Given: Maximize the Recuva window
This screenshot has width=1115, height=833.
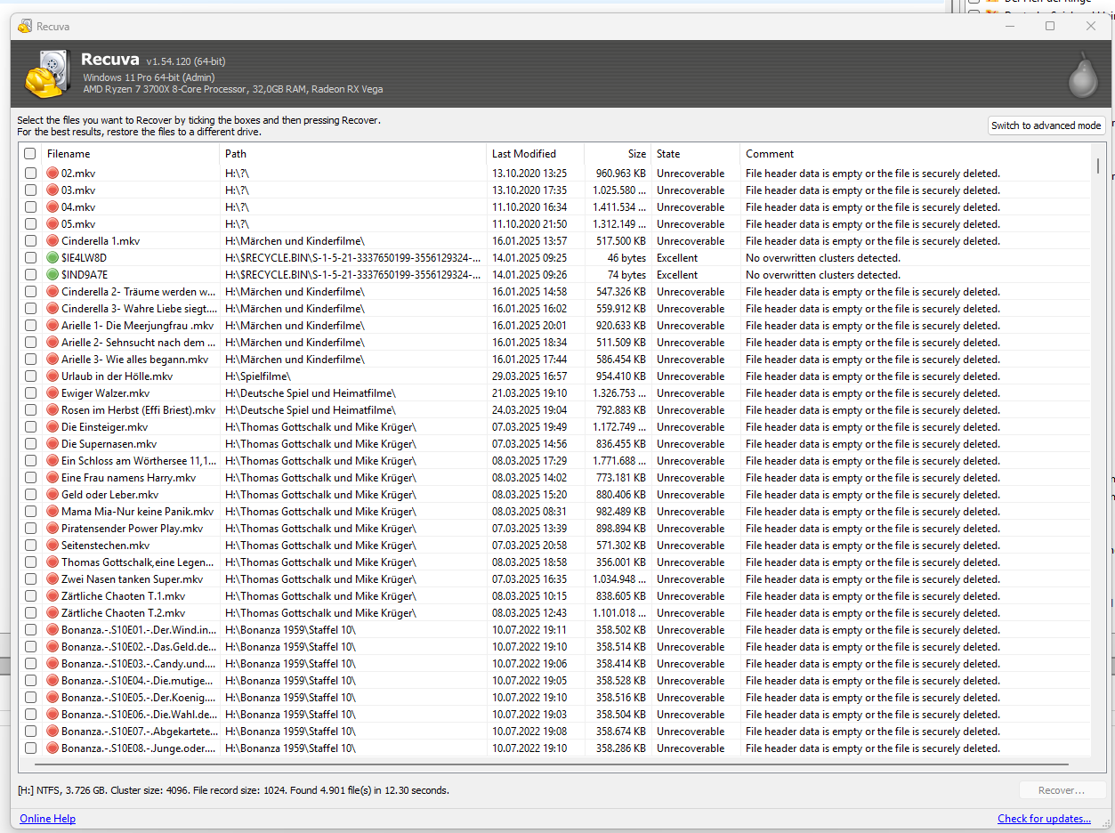Looking at the screenshot, I should click(x=1050, y=27).
